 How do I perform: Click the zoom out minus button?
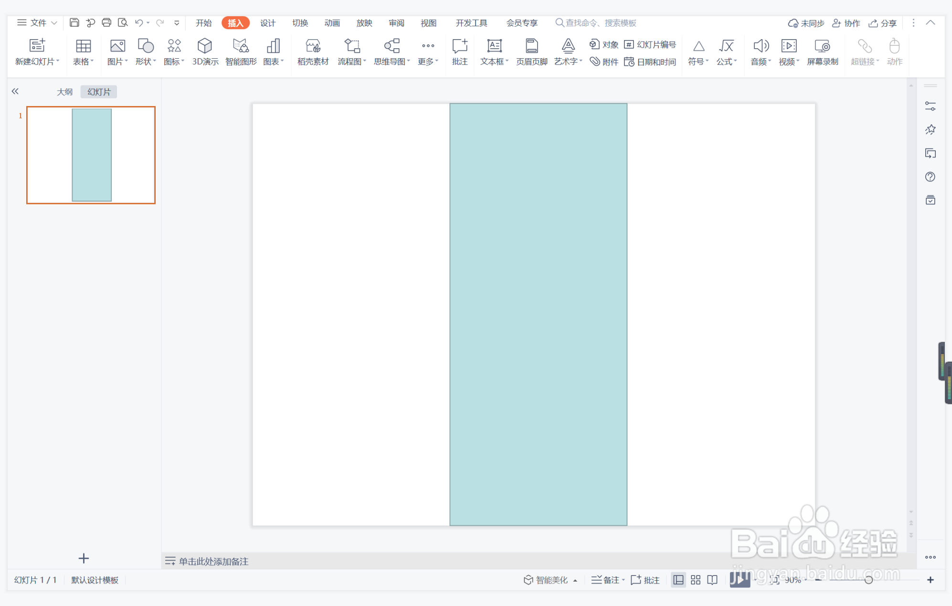click(x=818, y=580)
